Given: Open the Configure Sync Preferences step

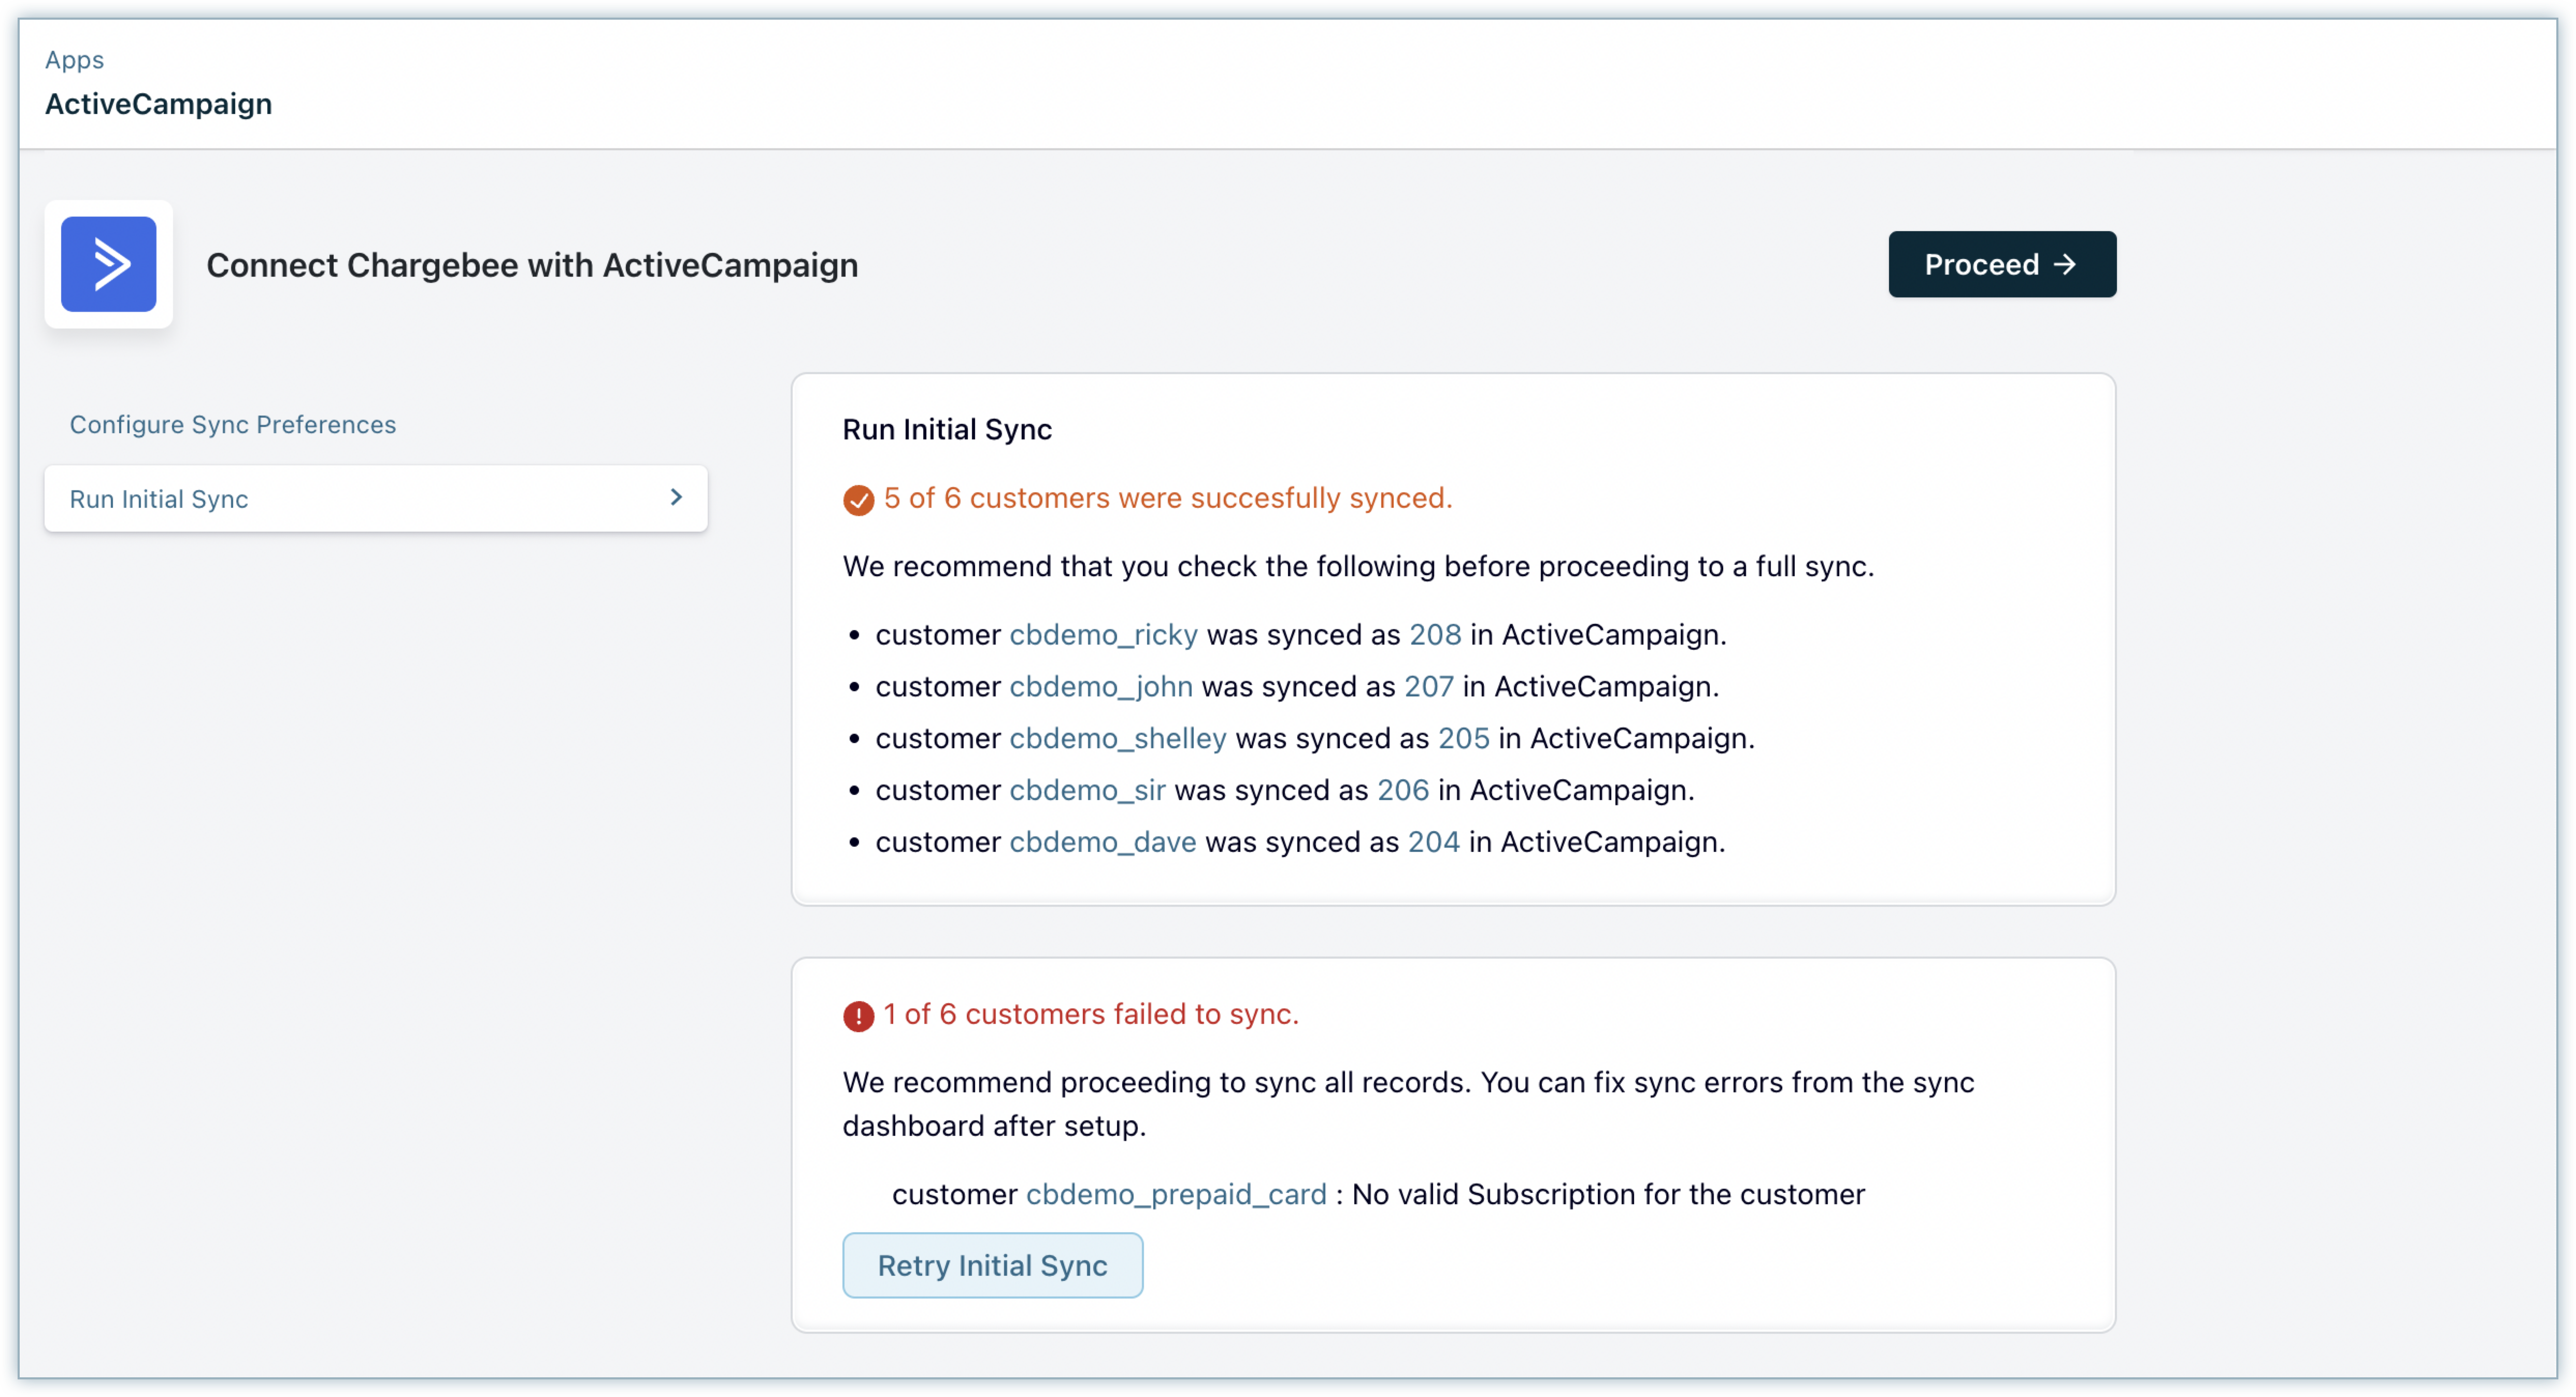Looking at the screenshot, I should point(232,424).
